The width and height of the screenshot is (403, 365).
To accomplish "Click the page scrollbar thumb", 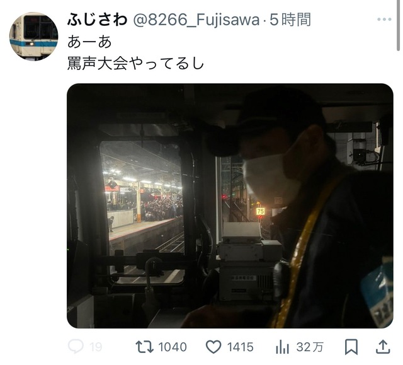I will click(x=399, y=25).
